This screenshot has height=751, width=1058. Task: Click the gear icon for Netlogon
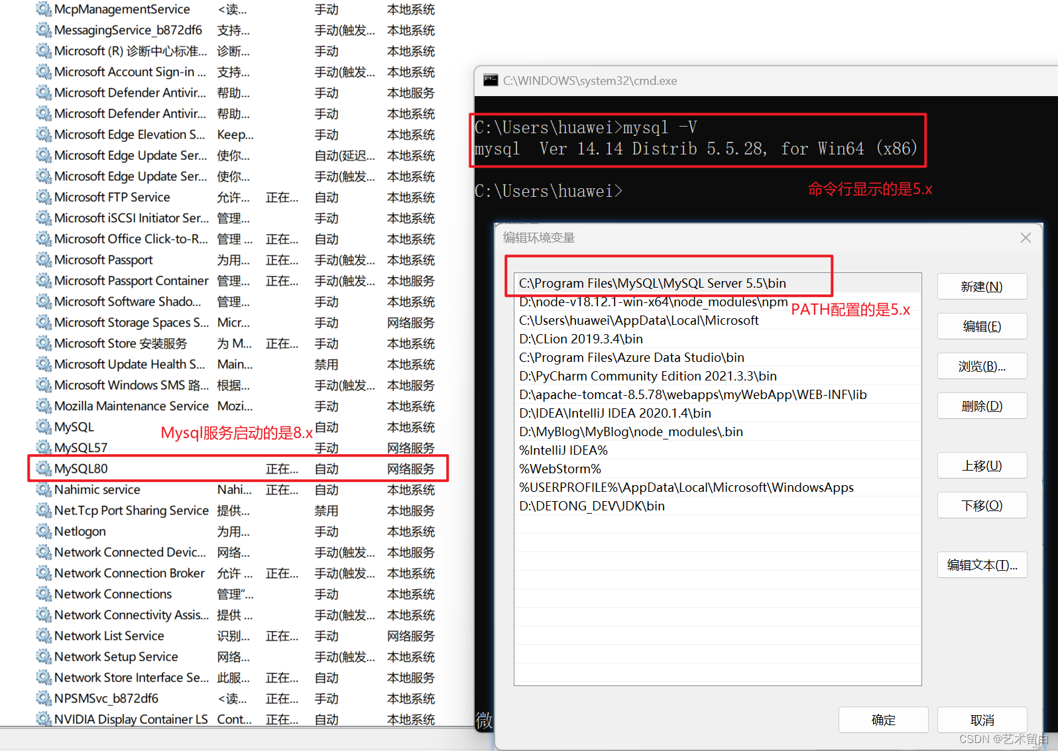tap(44, 532)
